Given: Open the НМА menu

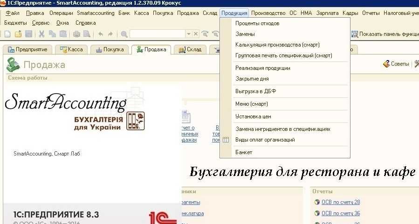Looking at the screenshot, I should [306, 13].
